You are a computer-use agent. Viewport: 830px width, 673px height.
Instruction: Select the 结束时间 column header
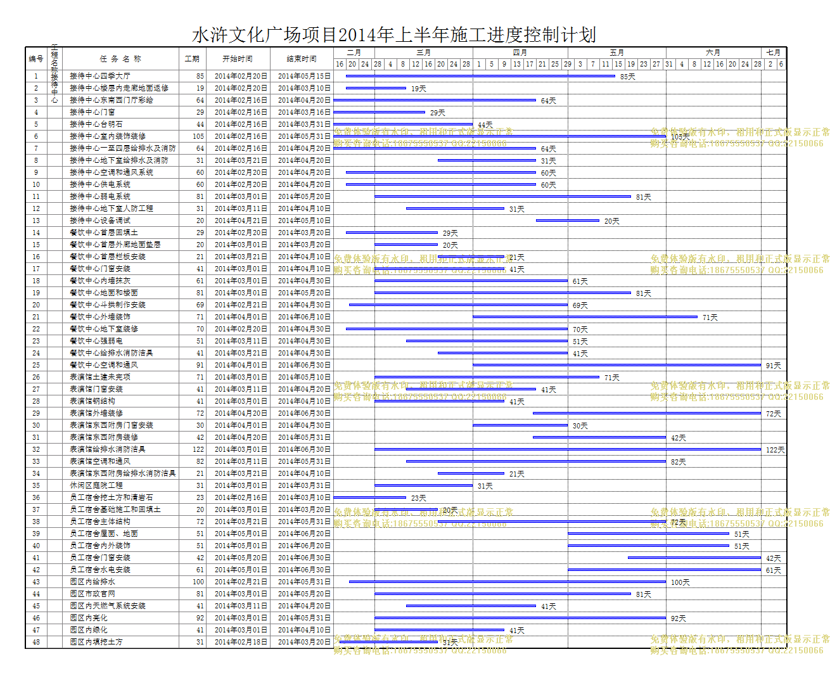click(x=302, y=58)
